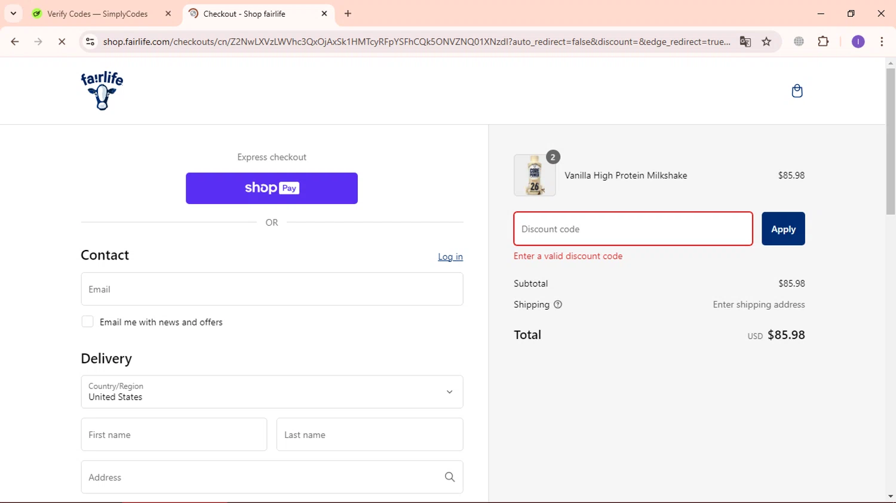Click the browser back arrow

[x=15, y=42]
